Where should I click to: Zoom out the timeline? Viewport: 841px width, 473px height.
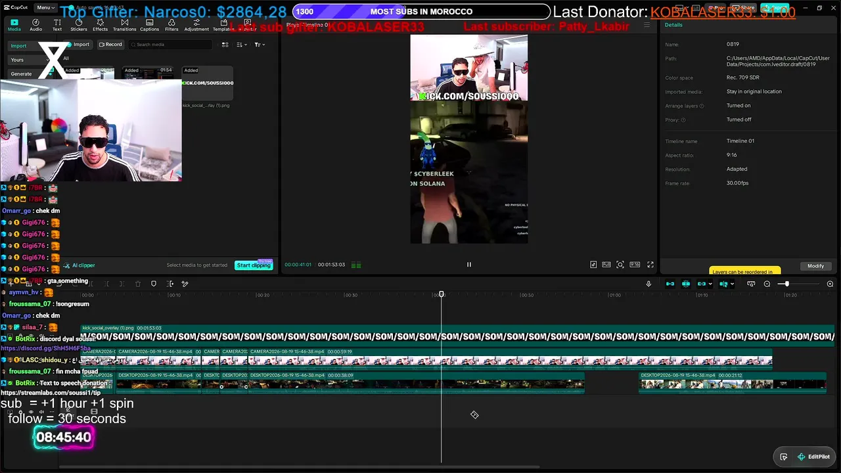(x=767, y=284)
